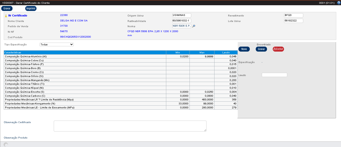This screenshot has width=341, height=147.
Task: Click inside the Observação Certificado text area
Action: point(130,126)
